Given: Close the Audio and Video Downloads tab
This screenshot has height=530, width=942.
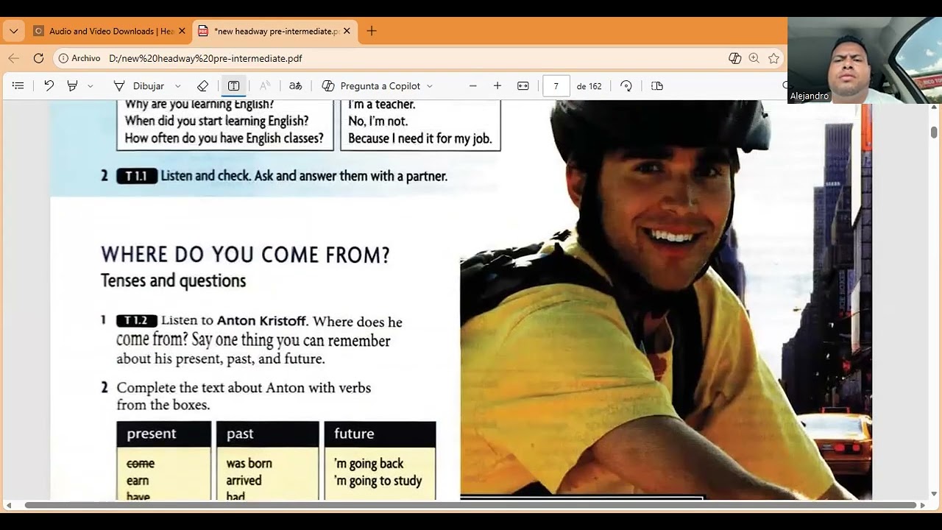Looking at the screenshot, I should [x=182, y=31].
